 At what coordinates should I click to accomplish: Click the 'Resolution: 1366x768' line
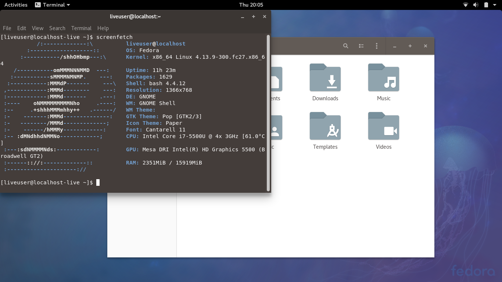(159, 90)
